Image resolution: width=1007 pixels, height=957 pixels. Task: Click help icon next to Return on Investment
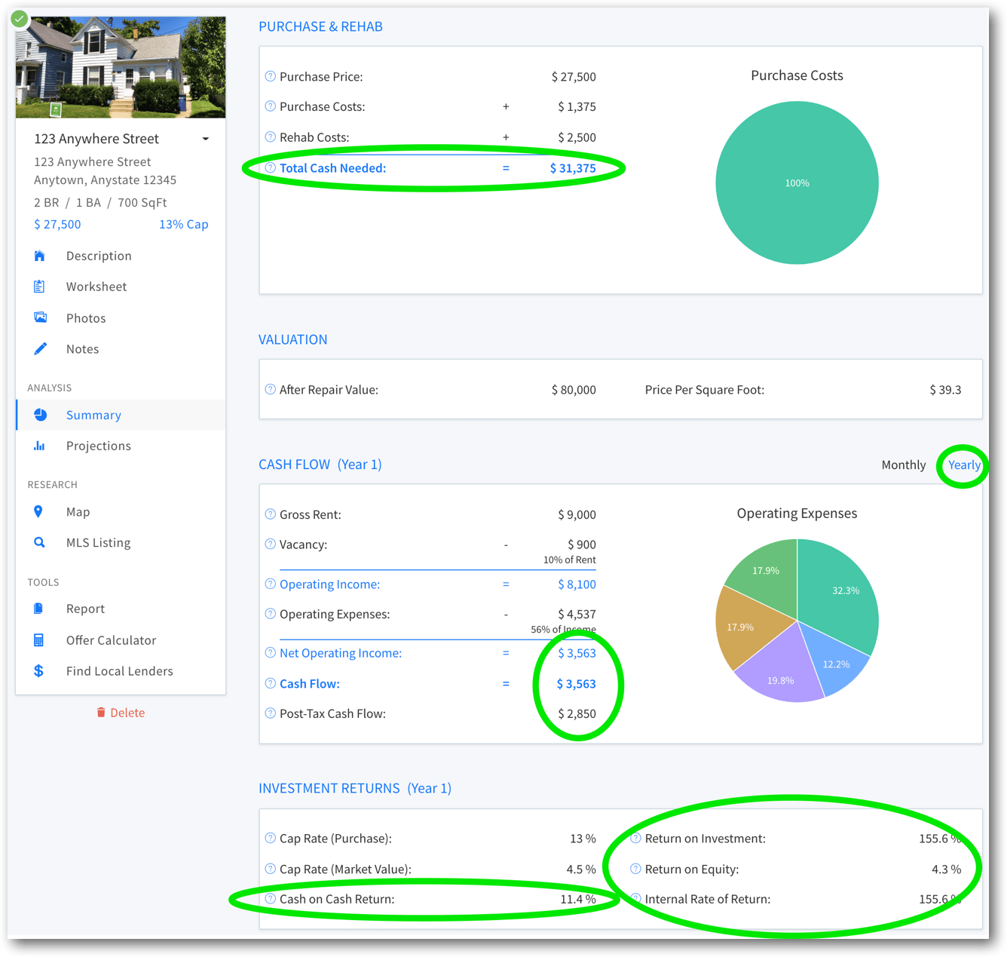635,838
